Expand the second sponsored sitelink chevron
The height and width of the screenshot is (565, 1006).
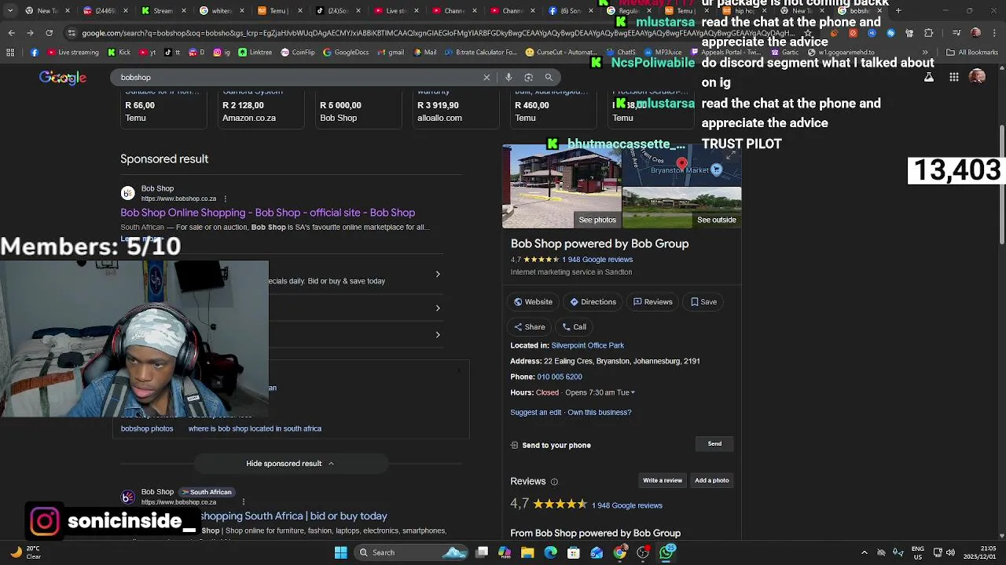coord(438,308)
